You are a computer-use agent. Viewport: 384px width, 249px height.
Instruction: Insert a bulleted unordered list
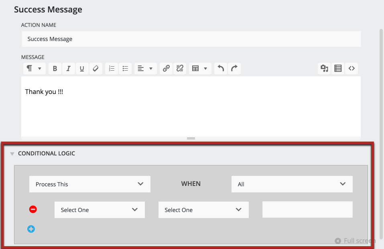tap(125, 69)
